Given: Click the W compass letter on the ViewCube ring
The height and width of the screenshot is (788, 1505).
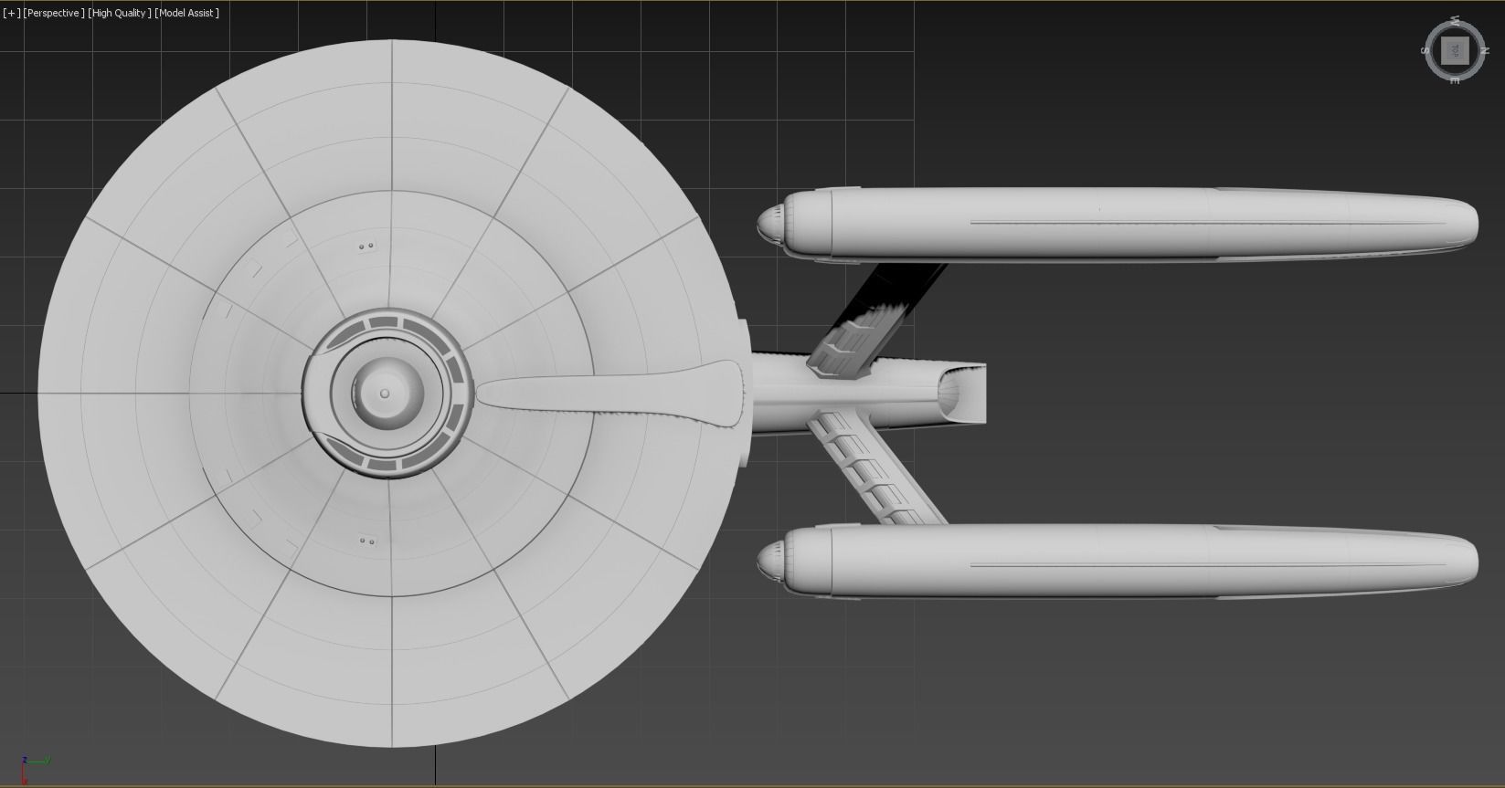Looking at the screenshot, I should 1455,21.
